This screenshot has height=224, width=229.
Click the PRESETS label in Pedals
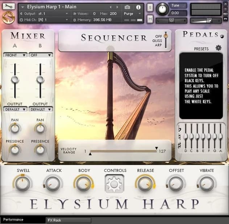201,49
